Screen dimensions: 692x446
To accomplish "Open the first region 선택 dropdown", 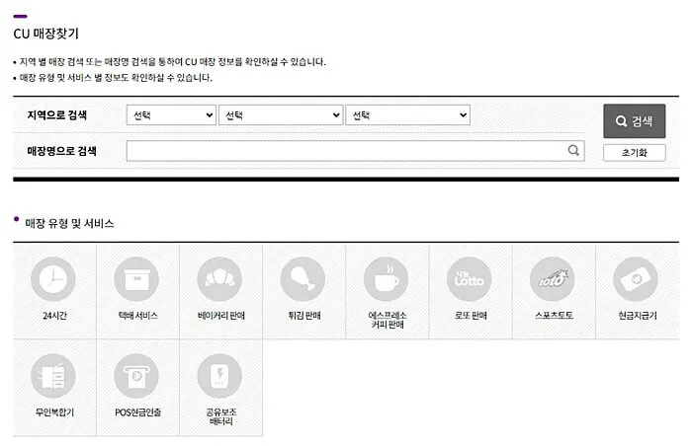I will click(171, 115).
